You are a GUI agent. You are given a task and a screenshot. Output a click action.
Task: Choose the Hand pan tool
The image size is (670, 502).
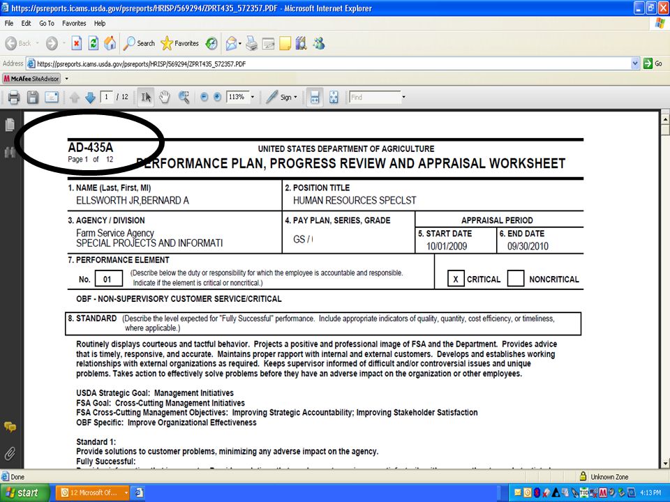[165, 98]
